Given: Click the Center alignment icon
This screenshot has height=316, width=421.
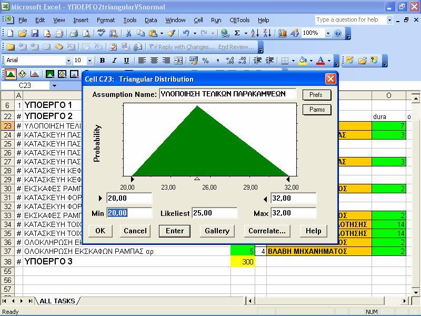Looking at the screenshot, I should pyautogui.click(x=154, y=61).
